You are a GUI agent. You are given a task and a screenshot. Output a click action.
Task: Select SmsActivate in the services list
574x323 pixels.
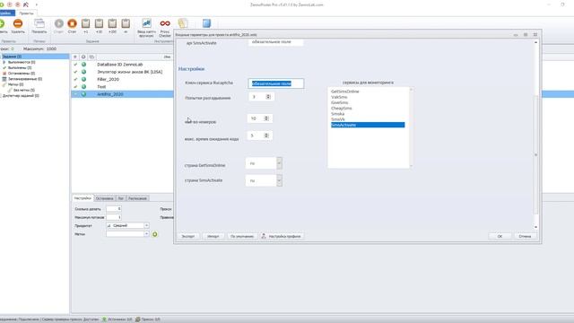[x=368, y=125]
